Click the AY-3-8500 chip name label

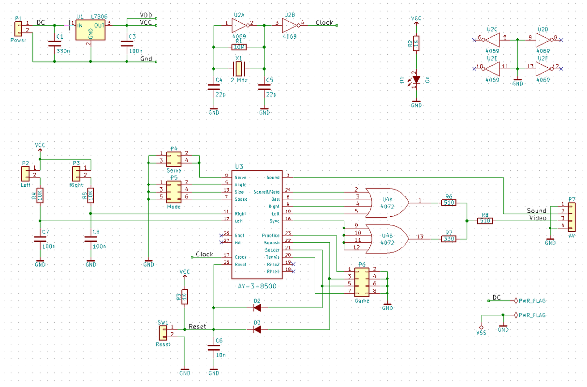click(257, 286)
